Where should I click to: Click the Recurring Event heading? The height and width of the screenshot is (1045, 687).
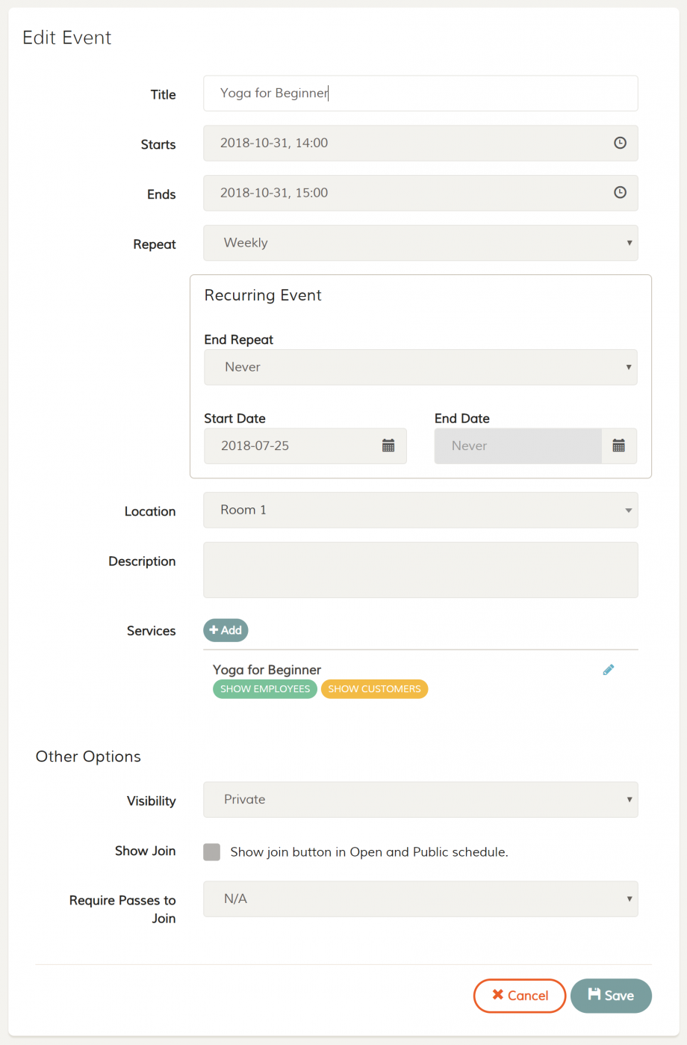[x=263, y=295]
